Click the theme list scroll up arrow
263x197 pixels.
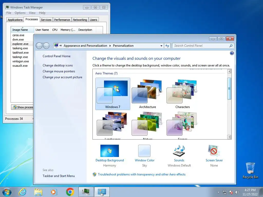[229, 71]
